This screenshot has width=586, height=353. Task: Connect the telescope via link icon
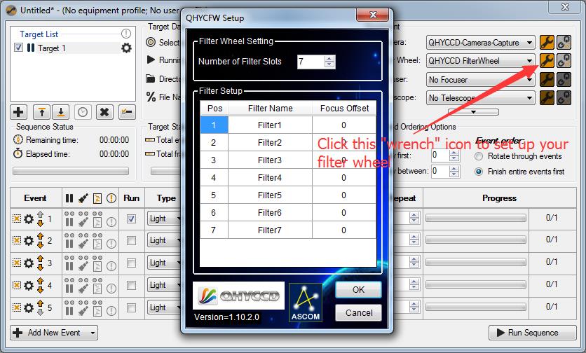click(x=564, y=97)
